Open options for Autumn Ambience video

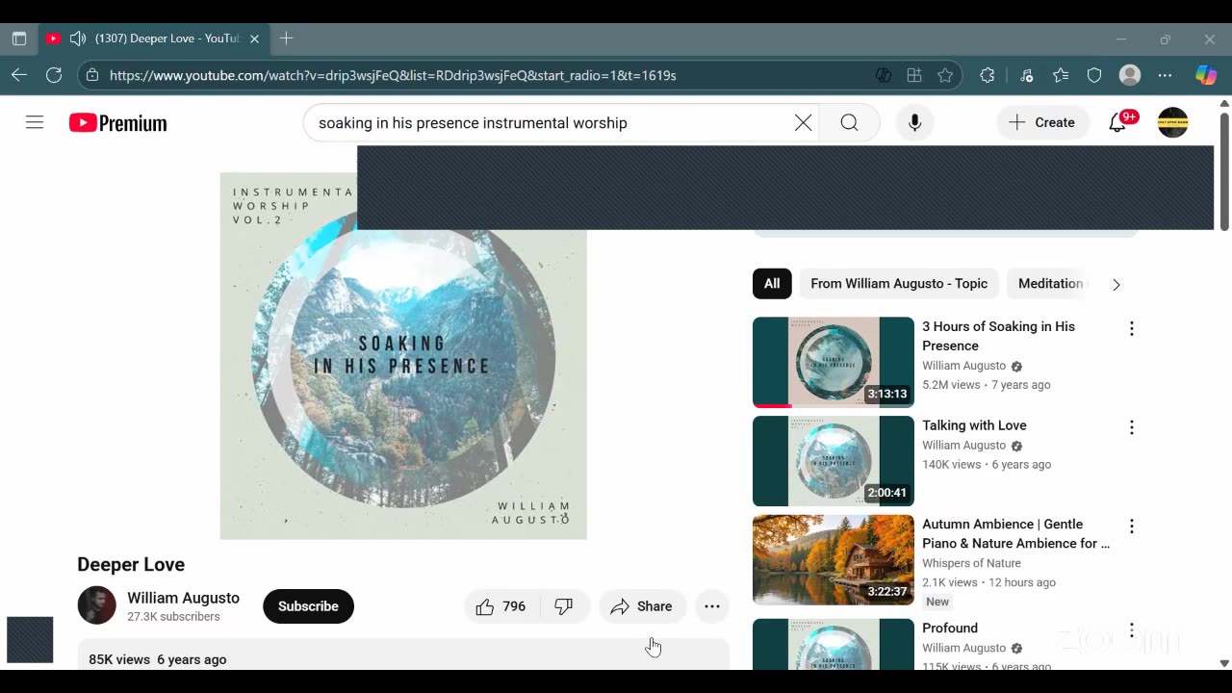pyautogui.click(x=1132, y=526)
